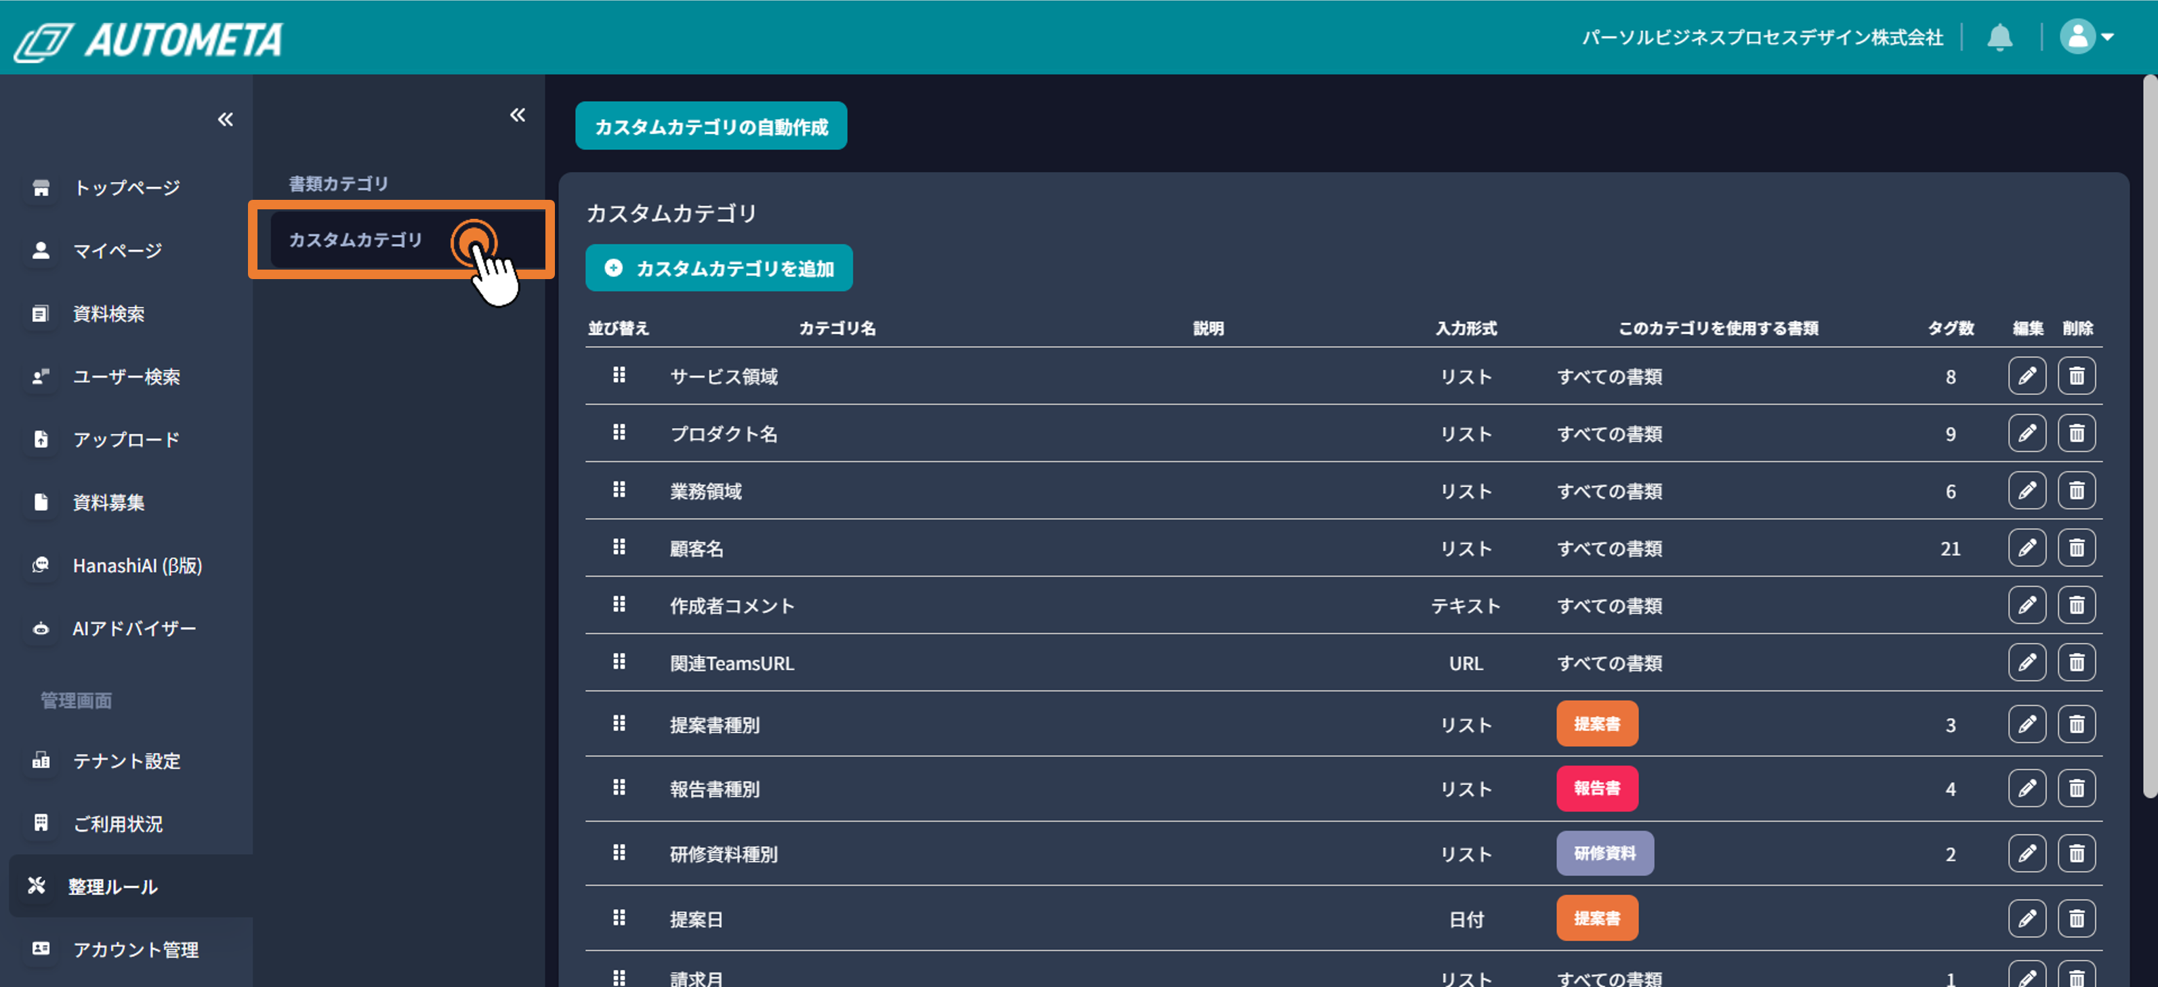The image size is (2158, 987).
Task: Click the tag count 21
Action: [x=1950, y=549]
